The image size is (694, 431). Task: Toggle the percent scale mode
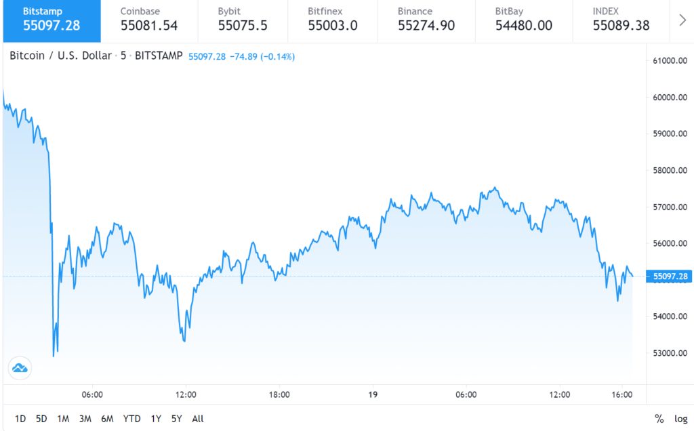659,419
